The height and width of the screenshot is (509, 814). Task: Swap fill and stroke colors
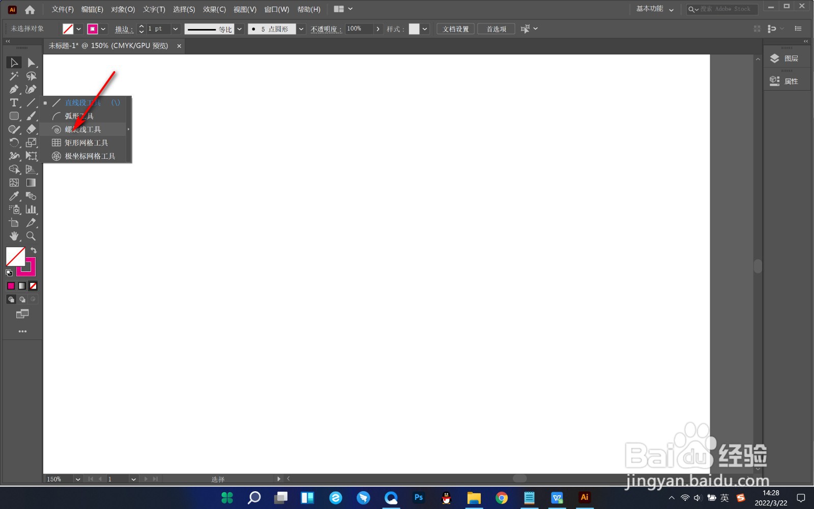pyautogui.click(x=34, y=250)
